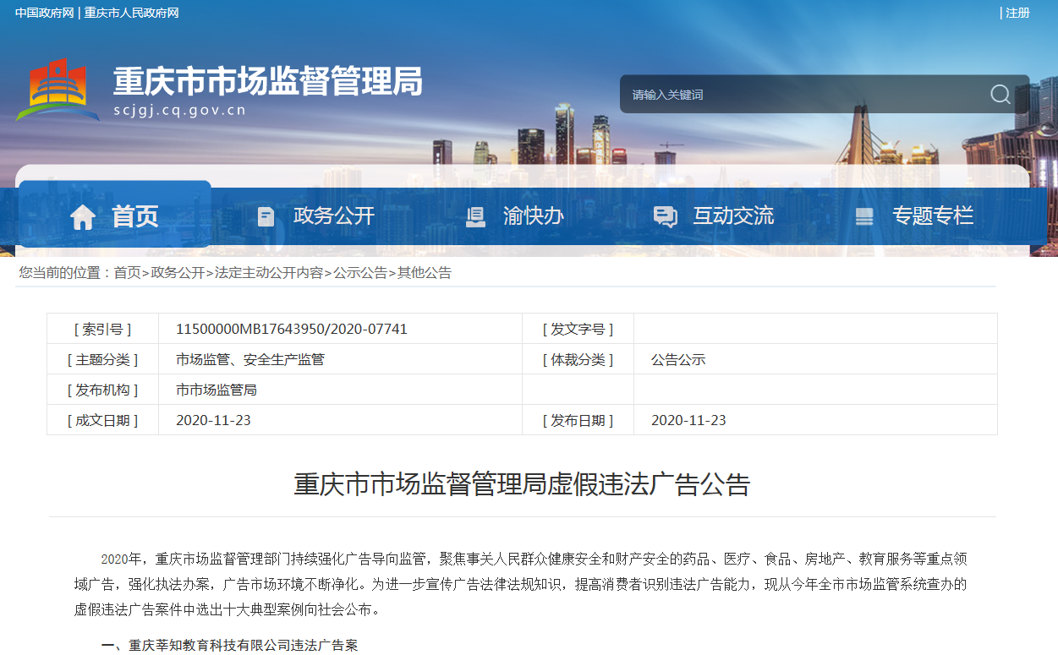Click 公示公告 in the breadcrumb
Screen dimensions: 1058x655
coord(360,273)
